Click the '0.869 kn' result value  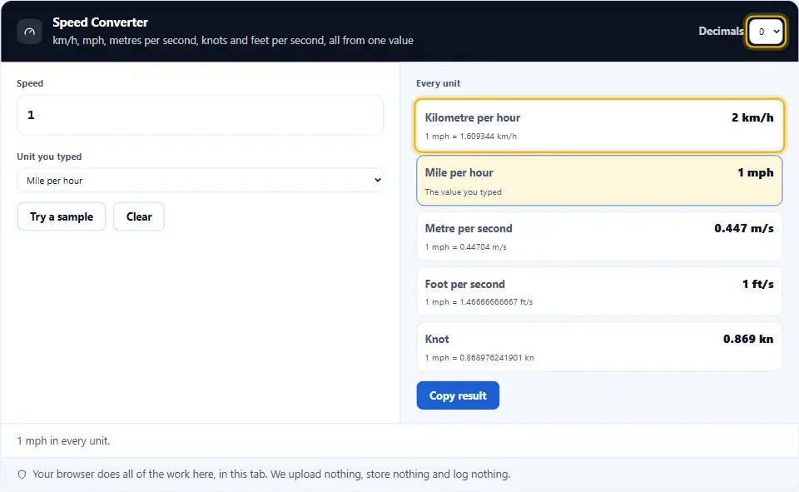[x=748, y=339]
